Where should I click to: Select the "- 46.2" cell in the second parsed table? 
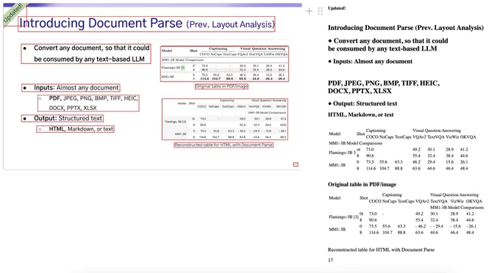point(421,226)
